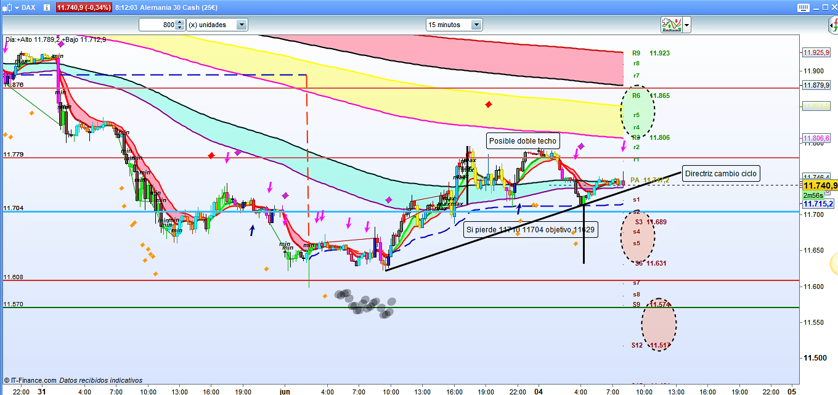Viewport: 838px width, 395px height.
Task: Expand the chart style dropdown arrow beside DAX
Action: [16, 7]
